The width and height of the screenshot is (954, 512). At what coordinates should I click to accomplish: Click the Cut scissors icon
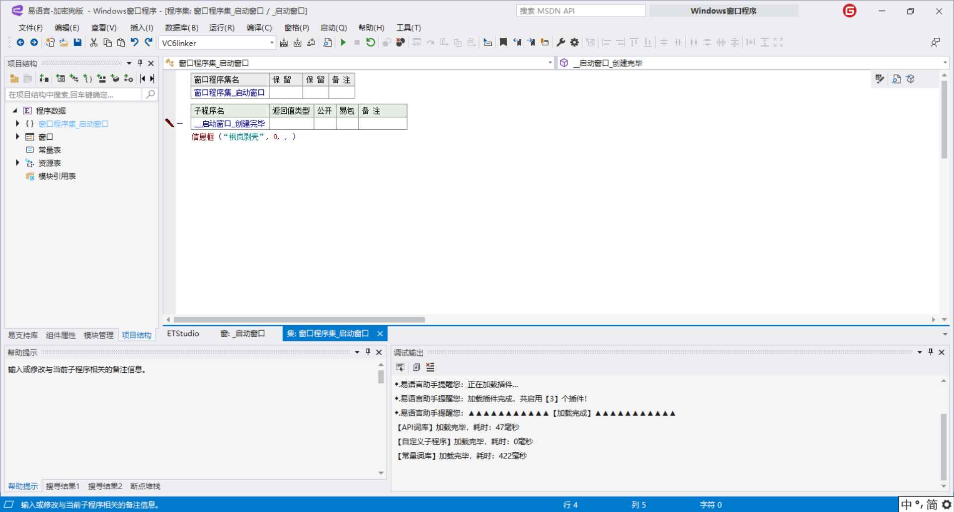coord(93,43)
